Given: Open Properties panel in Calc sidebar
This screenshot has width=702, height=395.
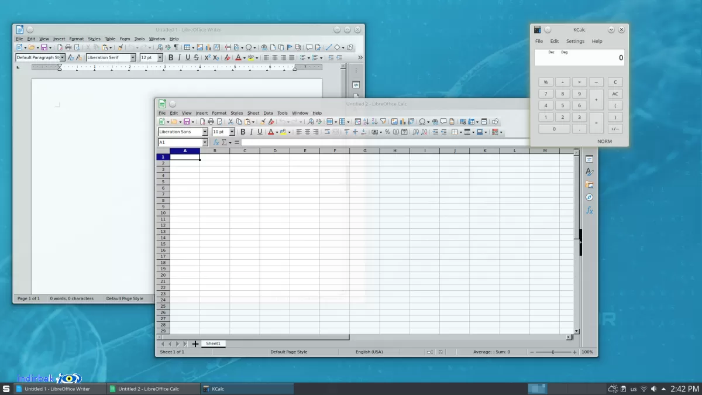Looking at the screenshot, I should tap(590, 159).
